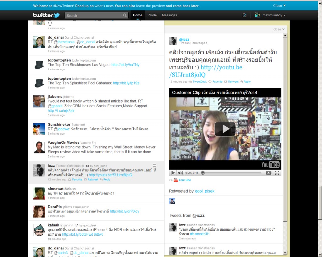Mute the video using the speaker icon

[x=180, y=173]
